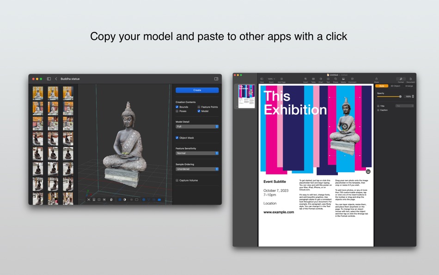Enable the Capture Volume checkbox
The height and width of the screenshot is (275, 439).
[x=177, y=180]
